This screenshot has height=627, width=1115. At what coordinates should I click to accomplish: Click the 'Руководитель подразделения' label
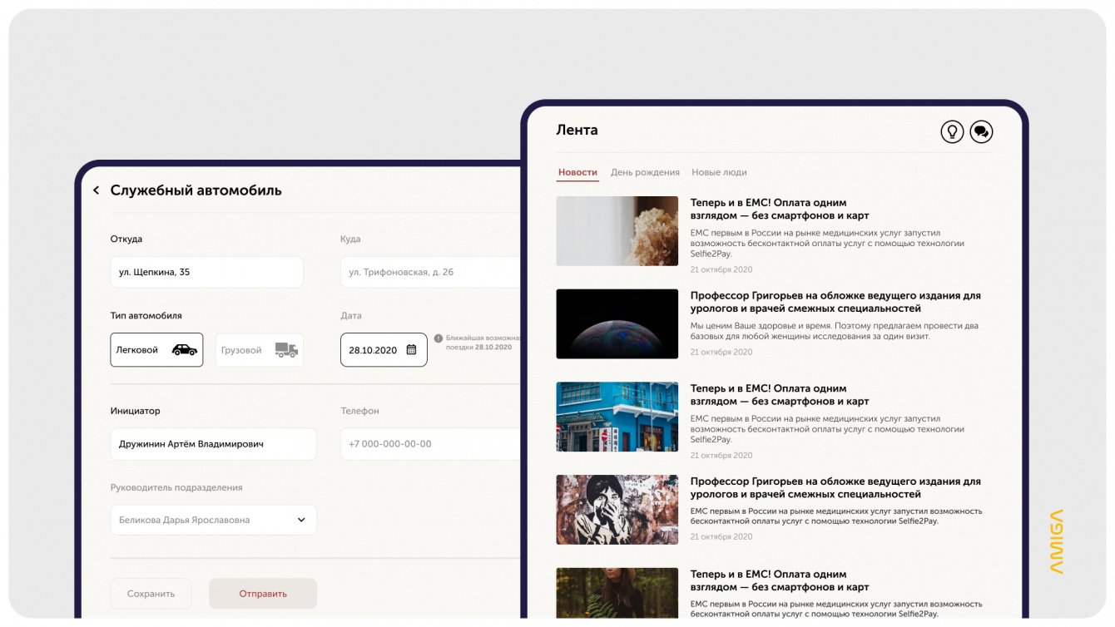click(176, 488)
